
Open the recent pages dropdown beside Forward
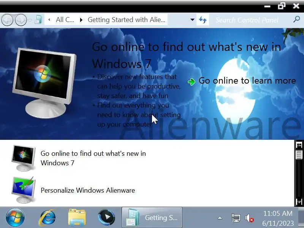[30, 20]
